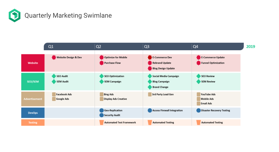This screenshot has width=279, height=152.
Task: Select the Website Design & Dev gear marker
Action: [x=54, y=58]
